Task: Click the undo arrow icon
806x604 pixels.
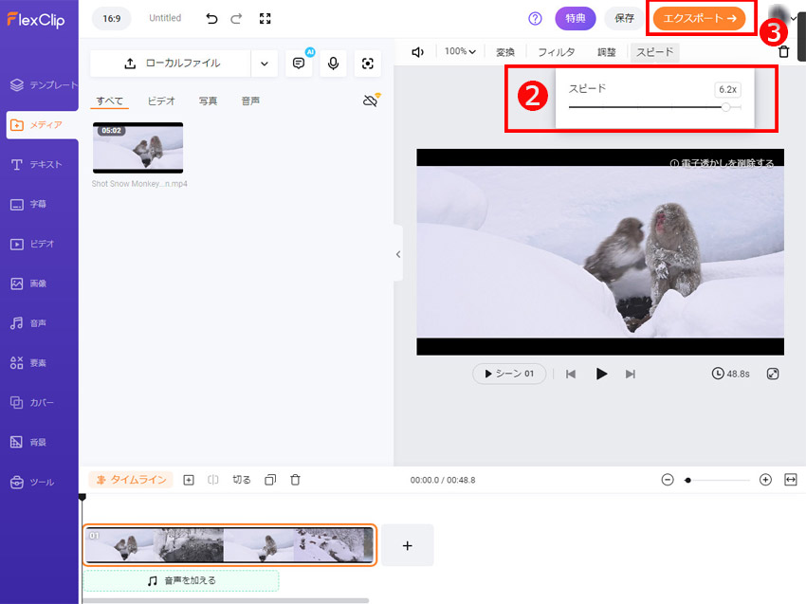Action: [211, 18]
